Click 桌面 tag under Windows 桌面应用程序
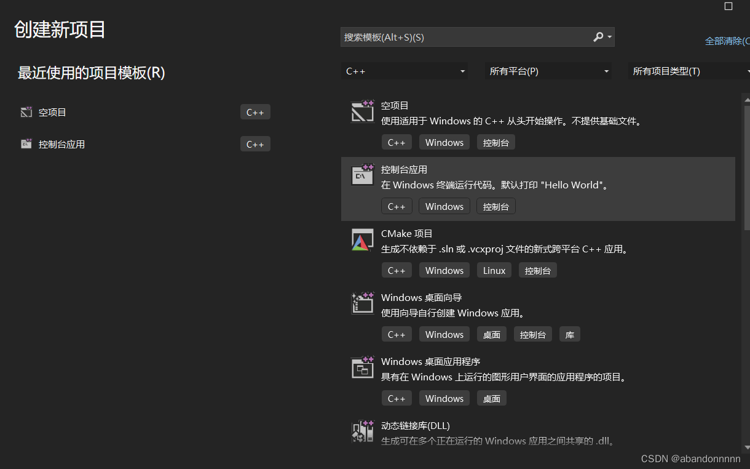The height and width of the screenshot is (469, 750). pos(492,398)
